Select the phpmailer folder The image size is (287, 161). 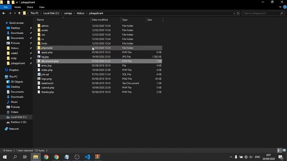click(99, 48)
